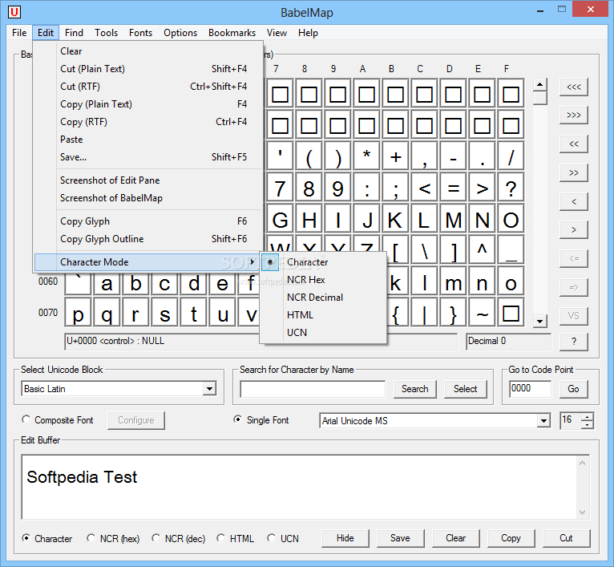The image size is (614, 567).
Task: Expand the Character Mode submenu entry
Action: pyautogui.click(x=147, y=262)
